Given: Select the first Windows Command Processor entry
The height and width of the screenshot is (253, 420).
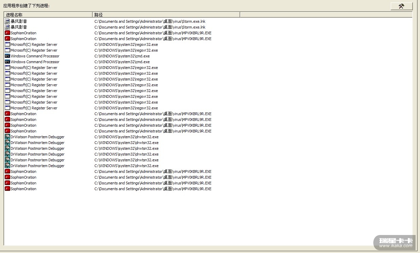Looking at the screenshot, I should click(x=35, y=56).
